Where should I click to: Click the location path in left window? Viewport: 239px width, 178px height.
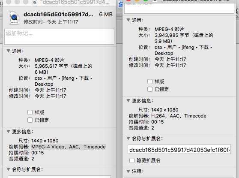click(63, 81)
